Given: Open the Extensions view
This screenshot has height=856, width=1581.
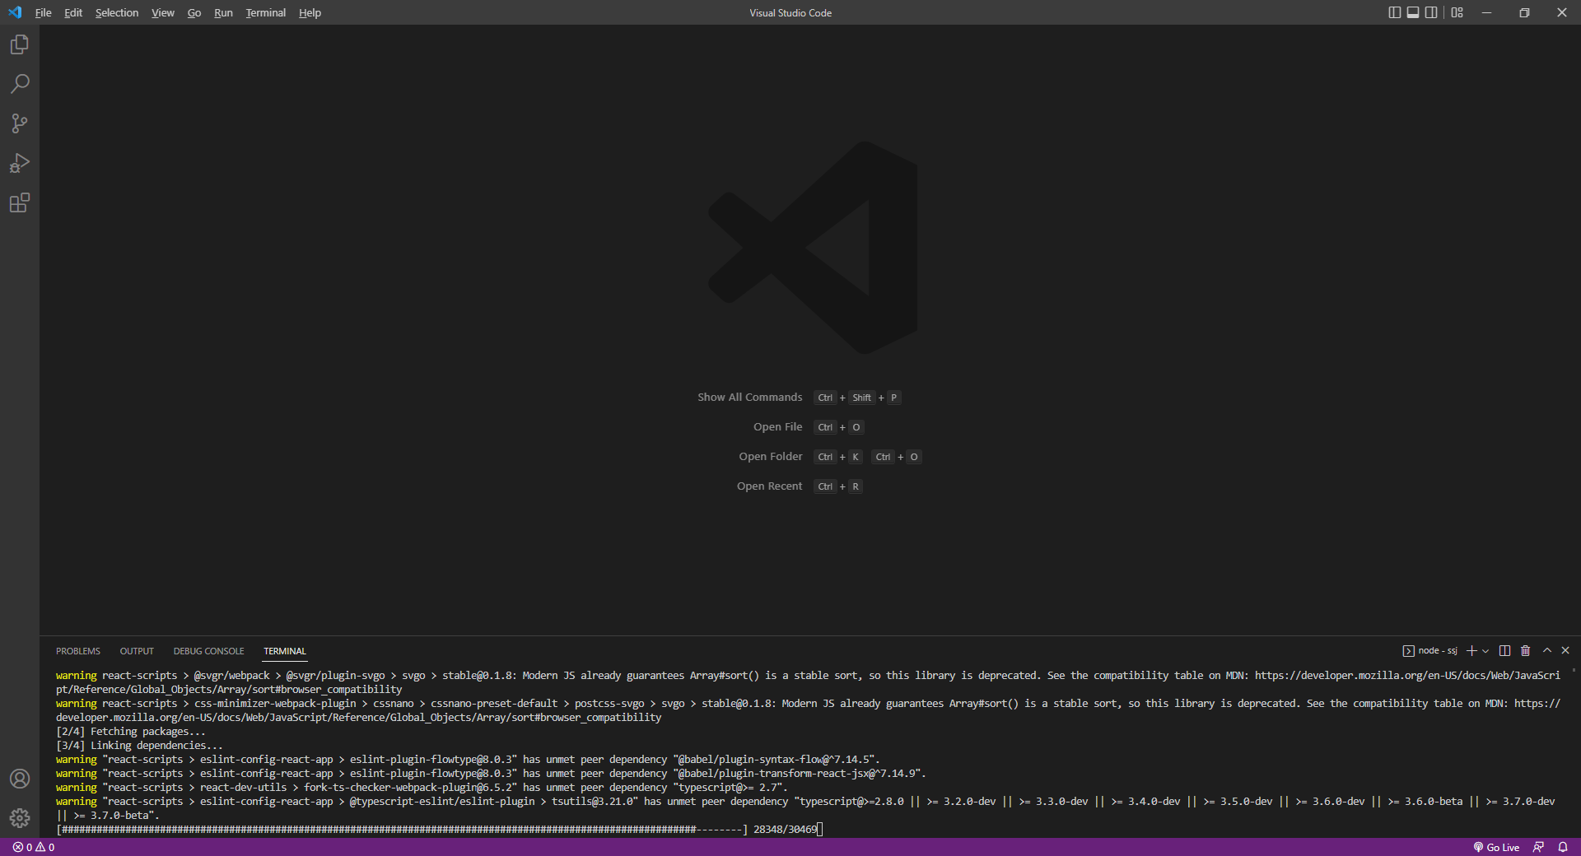Looking at the screenshot, I should point(20,202).
